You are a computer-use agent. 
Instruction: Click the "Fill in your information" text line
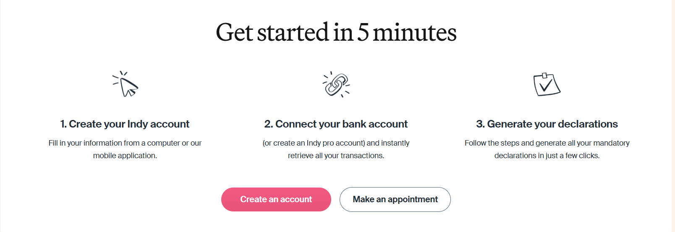pyautogui.click(x=125, y=143)
